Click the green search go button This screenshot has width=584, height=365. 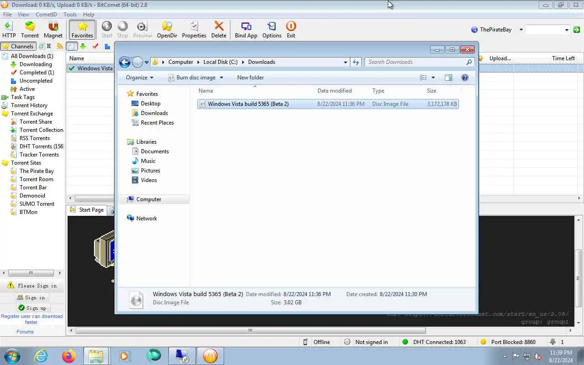point(577,30)
